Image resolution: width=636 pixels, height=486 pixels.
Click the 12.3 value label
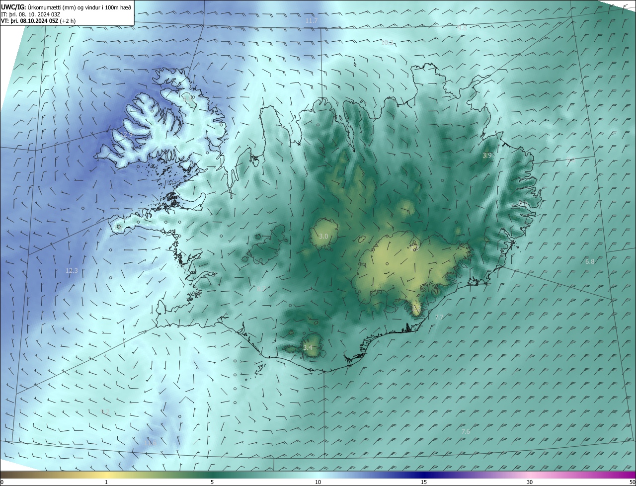click(72, 271)
